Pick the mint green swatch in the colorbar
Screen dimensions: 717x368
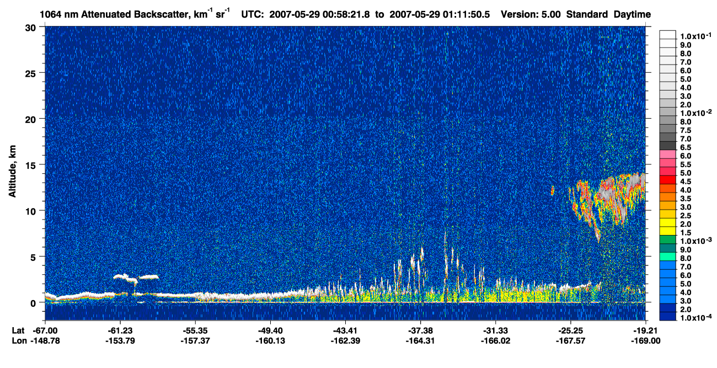pos(667,256)
